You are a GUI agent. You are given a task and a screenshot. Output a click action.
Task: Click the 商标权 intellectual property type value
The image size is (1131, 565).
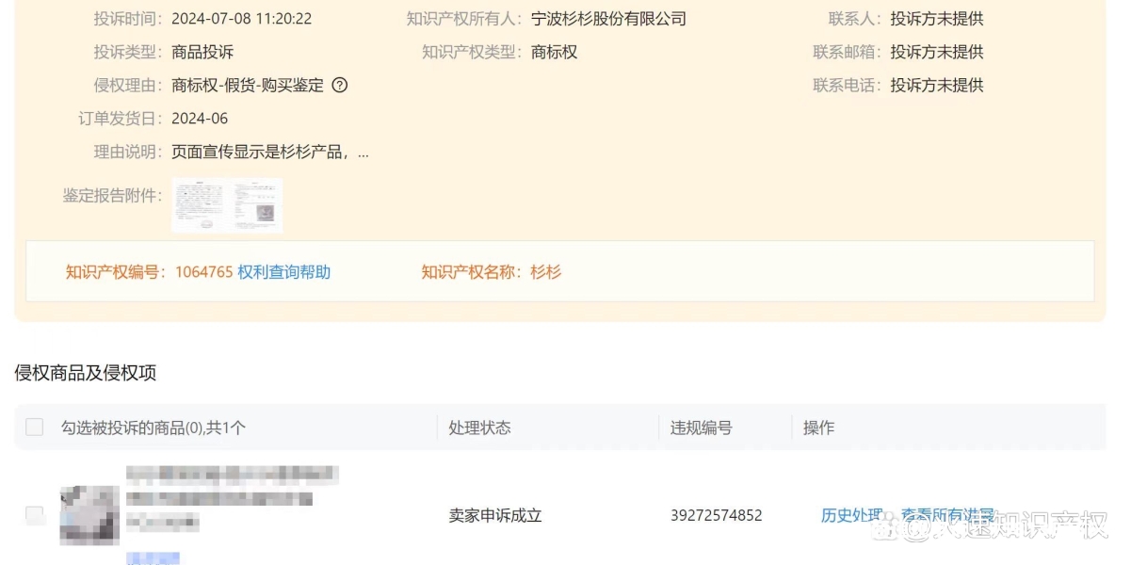pos(555,52)
